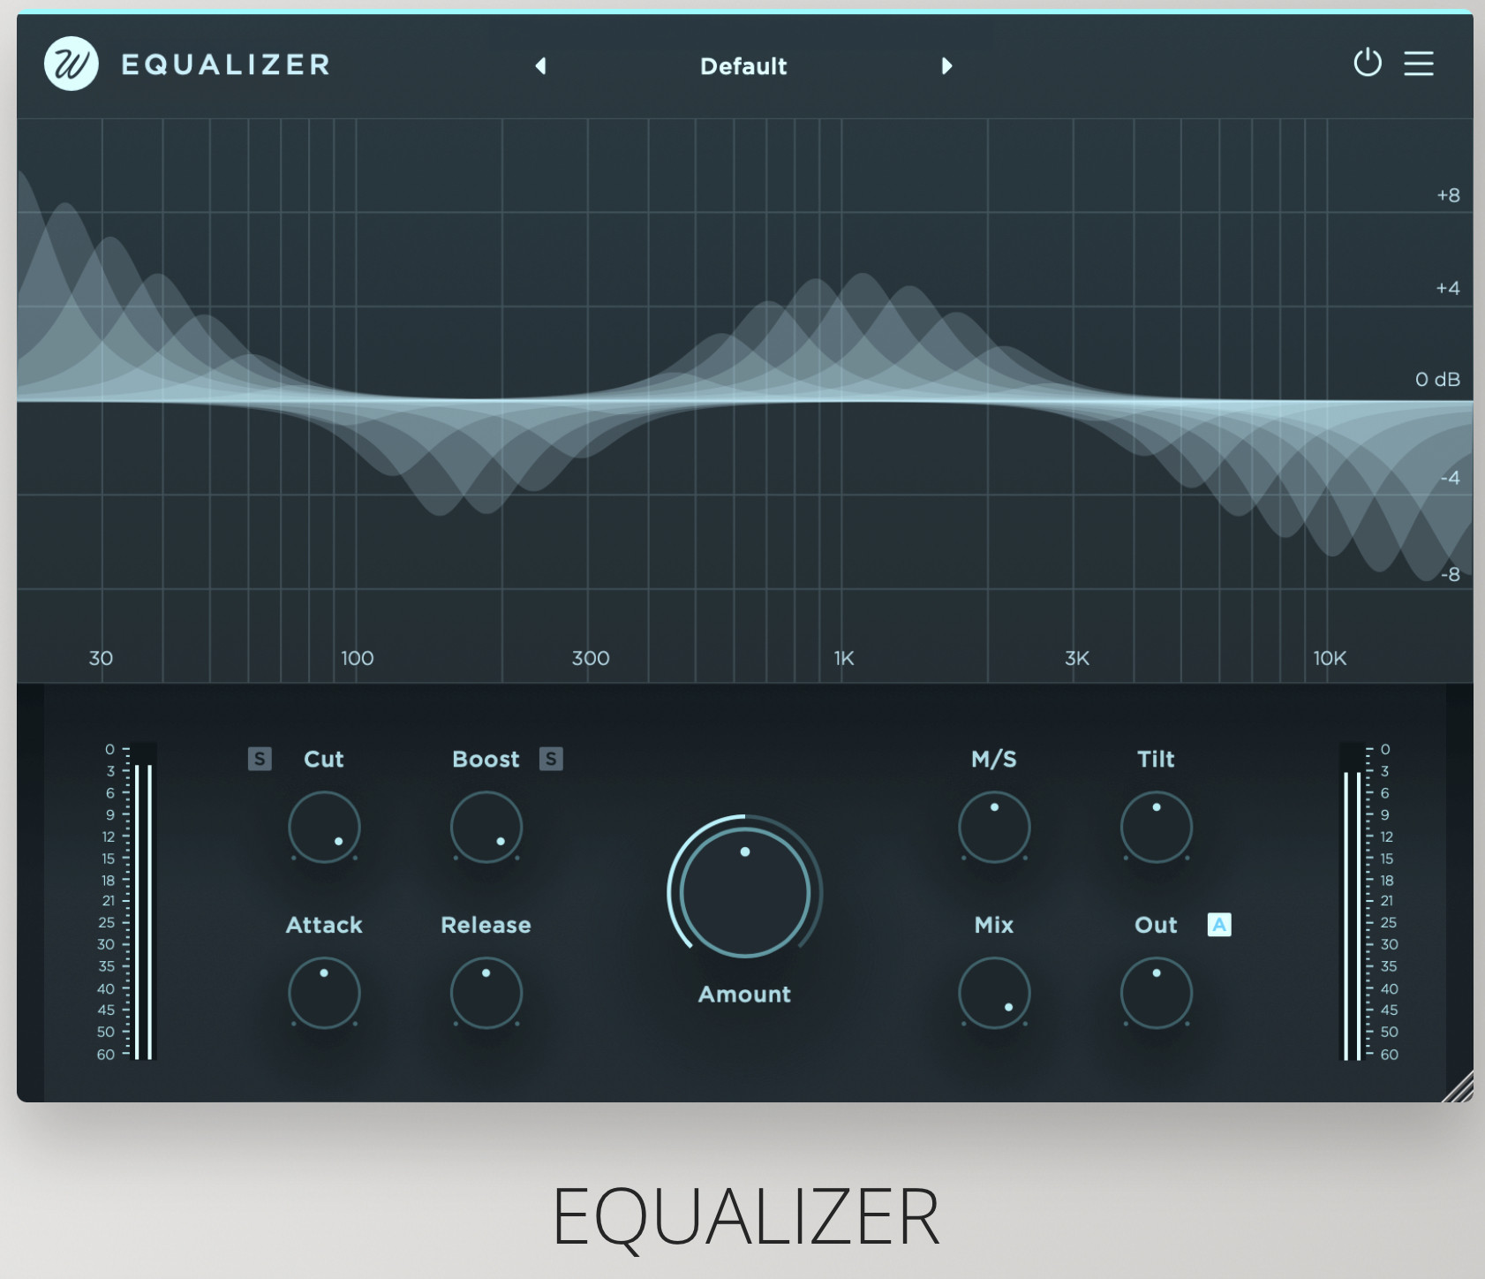Go to previous preset with left arrow
The image size is (1485, 1279).
click(x=541, y=66)
